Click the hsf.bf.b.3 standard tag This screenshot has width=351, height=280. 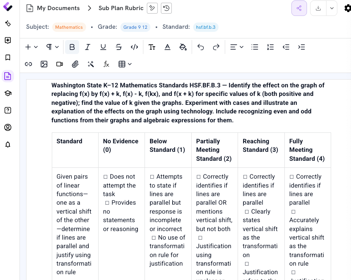click(206, 27)
